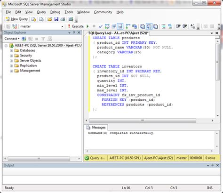Toggle auto hide pin on Object Explorer
Screen dimensions: 223x193
(x=74, y=32)
